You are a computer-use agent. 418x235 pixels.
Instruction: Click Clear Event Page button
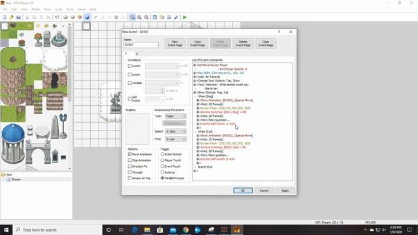click(266, 44)
